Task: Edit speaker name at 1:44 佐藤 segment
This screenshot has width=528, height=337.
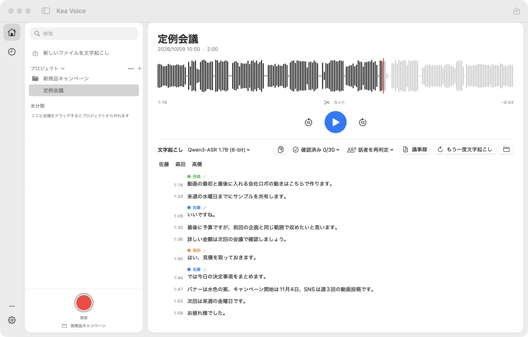Action: 205,269
